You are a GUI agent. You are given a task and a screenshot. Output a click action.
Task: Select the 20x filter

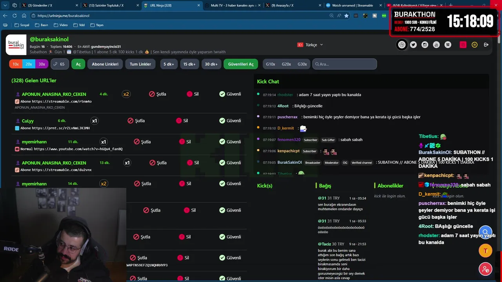tap(29, 64)
